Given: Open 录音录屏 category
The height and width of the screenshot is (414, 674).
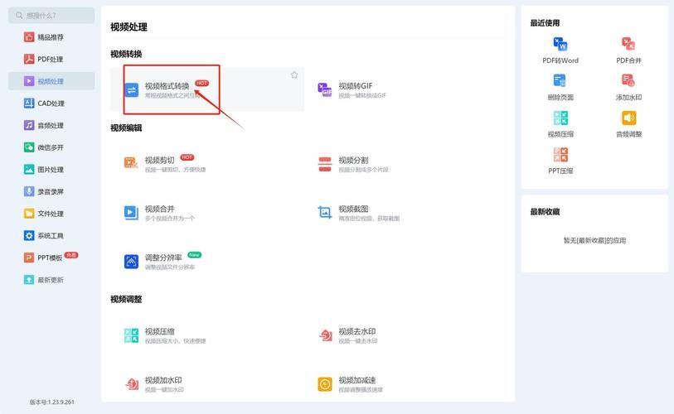Looking at the screenshot, I should click(x=44, y=191).
